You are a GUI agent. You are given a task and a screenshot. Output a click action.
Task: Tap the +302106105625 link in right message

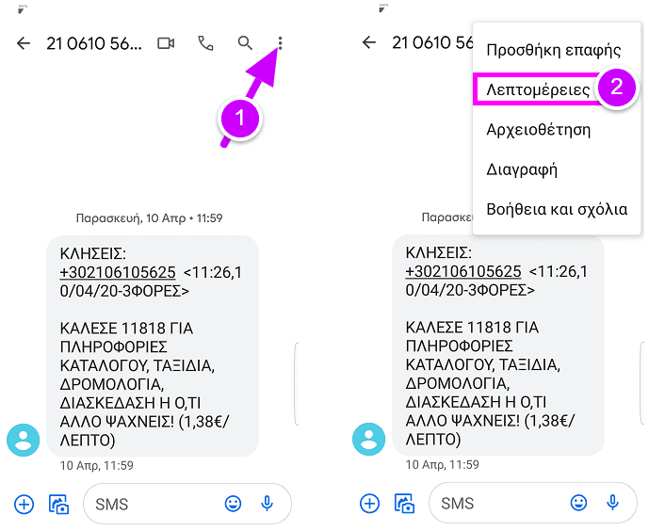pyautogui.click(x=463, y=272)
